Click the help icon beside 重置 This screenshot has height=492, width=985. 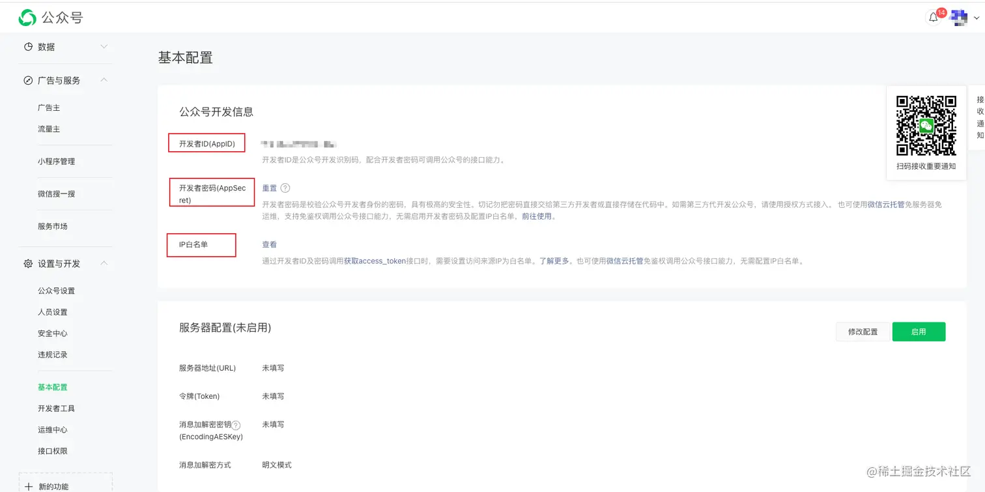click(285, 188)
